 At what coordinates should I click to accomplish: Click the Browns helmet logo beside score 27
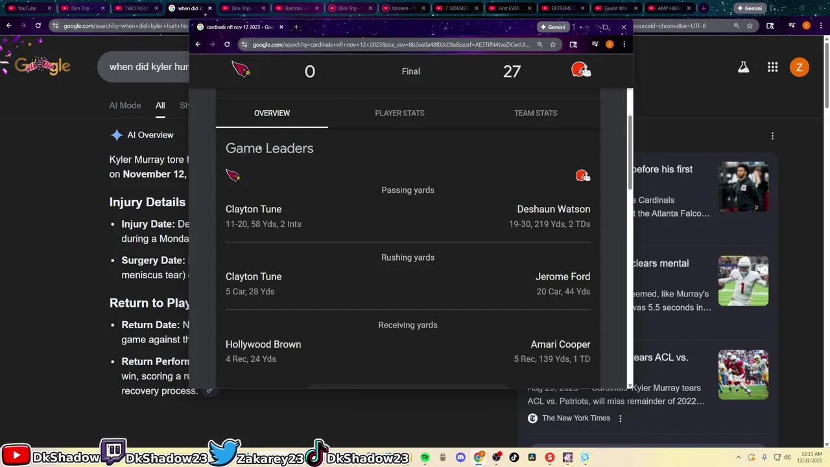coord(580,70)
